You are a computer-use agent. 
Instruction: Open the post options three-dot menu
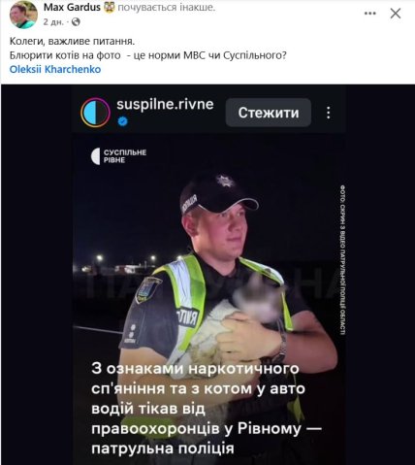[370, 14]
